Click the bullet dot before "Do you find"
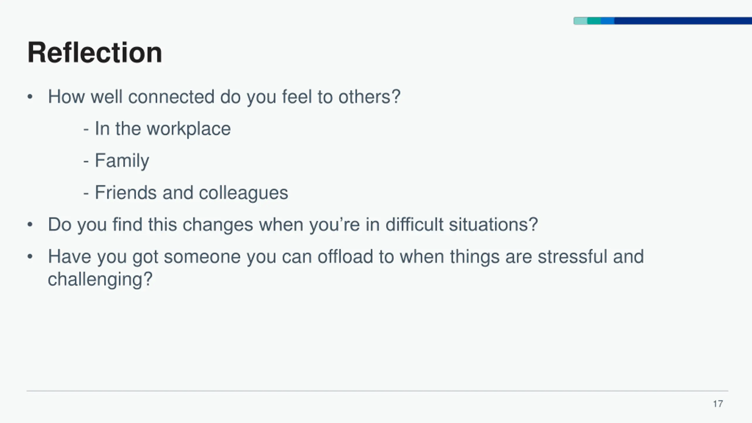Screen dimensions: 752x423 (x=30, y=225)
